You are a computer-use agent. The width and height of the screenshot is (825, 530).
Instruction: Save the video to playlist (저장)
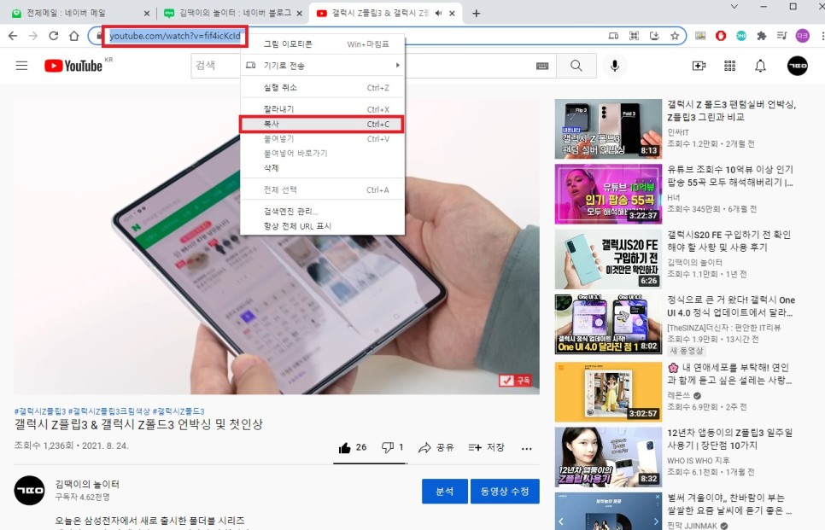point(486,447)
